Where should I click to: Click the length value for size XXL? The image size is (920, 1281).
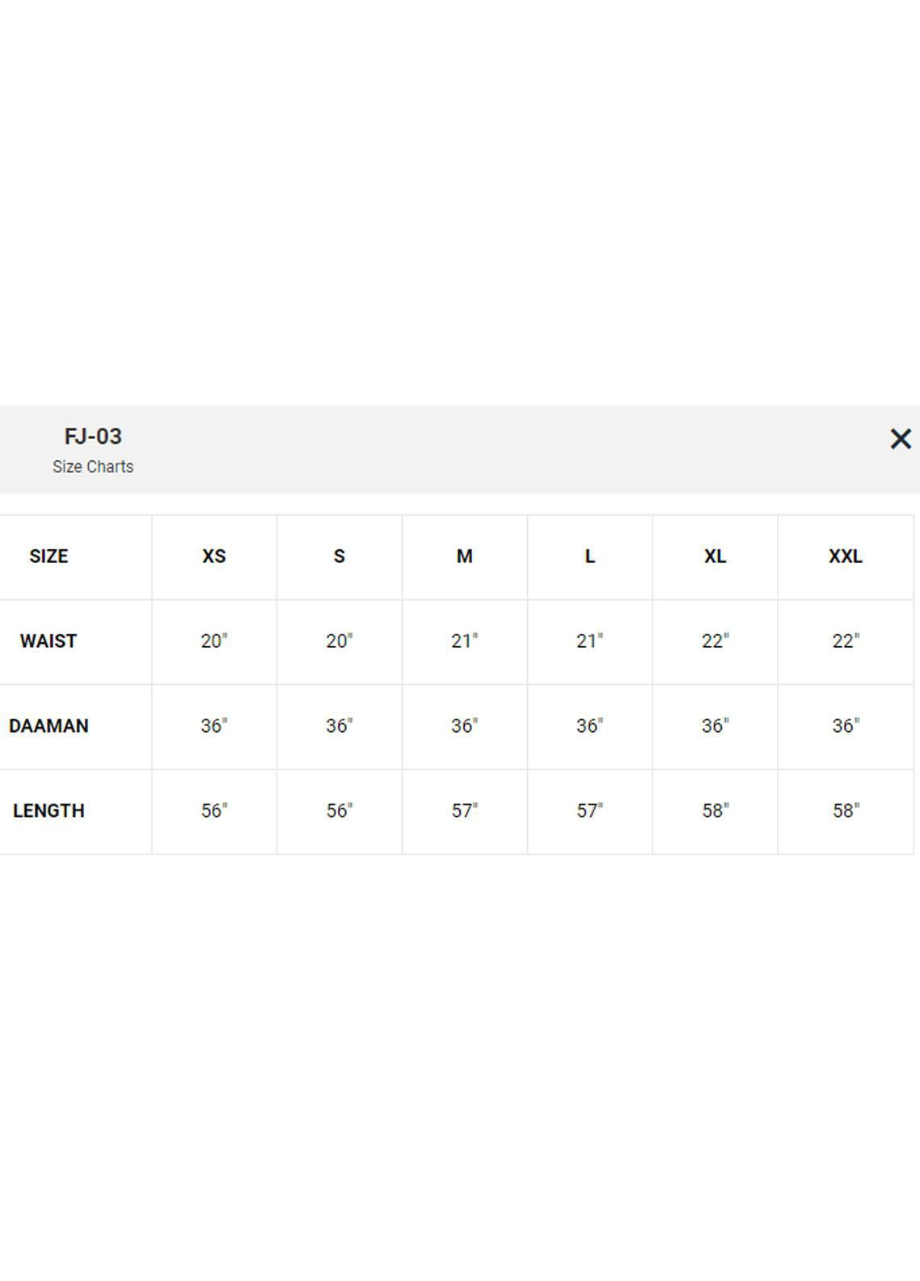pyautogui.click(x=845, y=811)
